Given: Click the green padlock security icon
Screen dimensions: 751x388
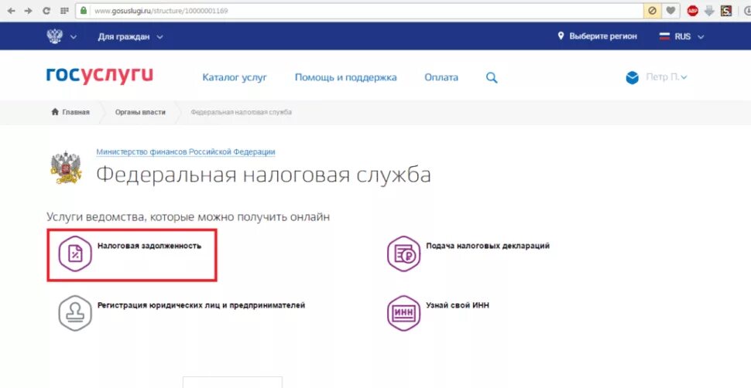Looking at the screenshot, I should pos(84,10).
